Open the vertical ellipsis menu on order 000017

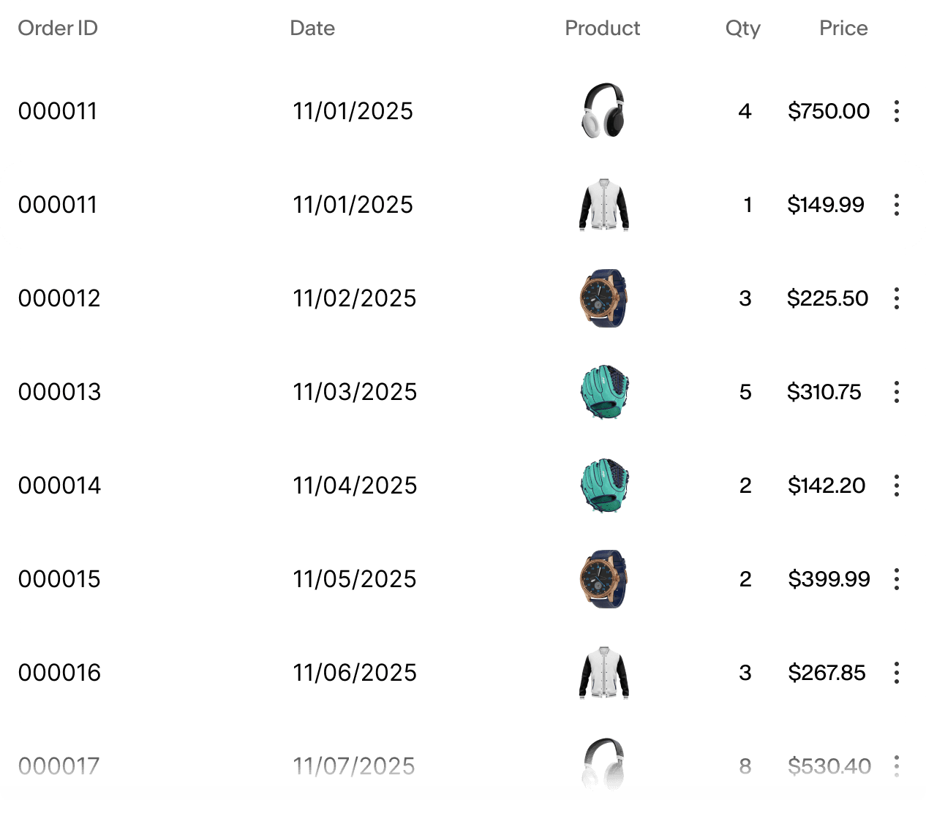[x=896, y=766]
